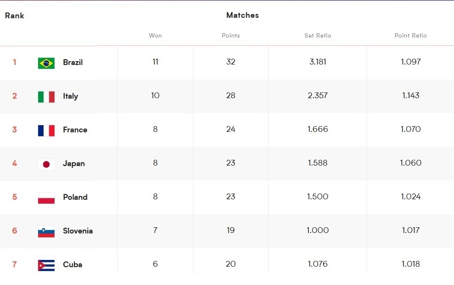This screenshot has width=454, height=285.
Task: Open the Brazil team link
Action: 73,63
